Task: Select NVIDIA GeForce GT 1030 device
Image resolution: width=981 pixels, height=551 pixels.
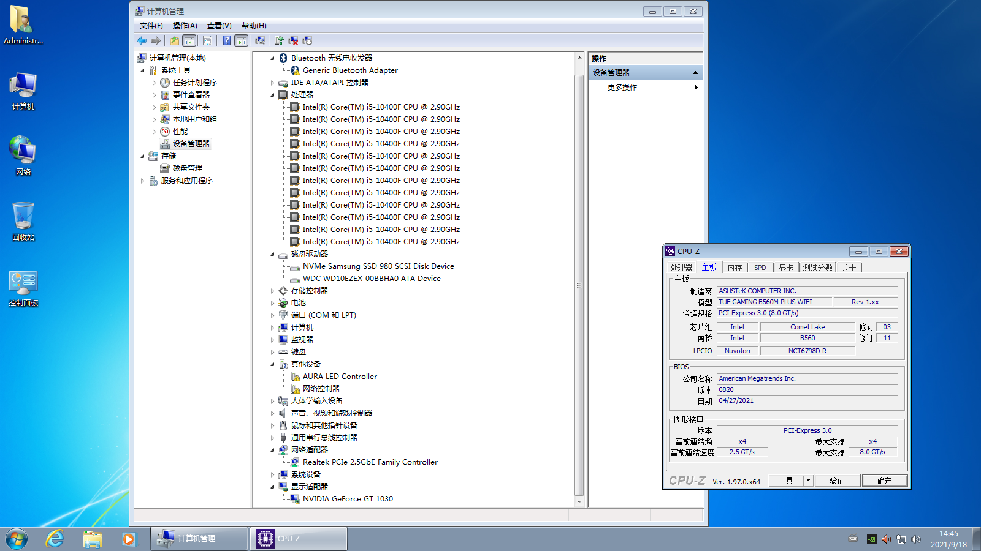Action: (x=348, y=499)
